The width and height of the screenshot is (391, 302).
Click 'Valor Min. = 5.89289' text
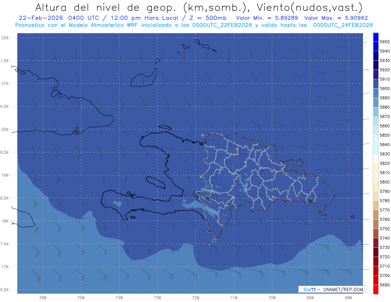click(x=267, y=18)
